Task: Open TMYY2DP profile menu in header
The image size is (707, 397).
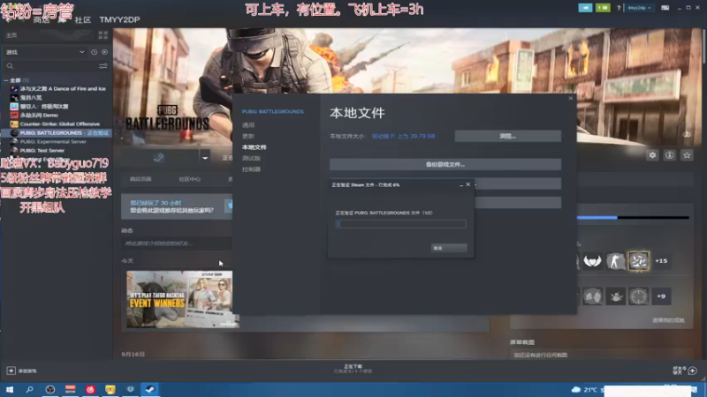Action: tap(119, 19)
